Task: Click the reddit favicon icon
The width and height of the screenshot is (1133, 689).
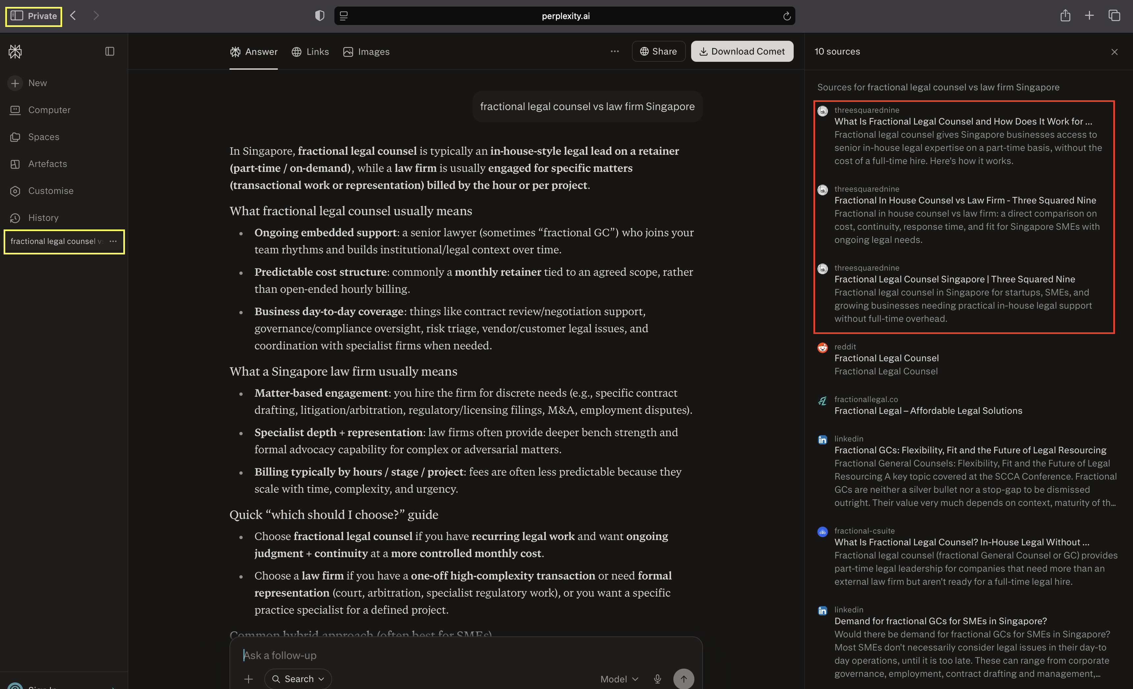Action: (x=823, y=348)
